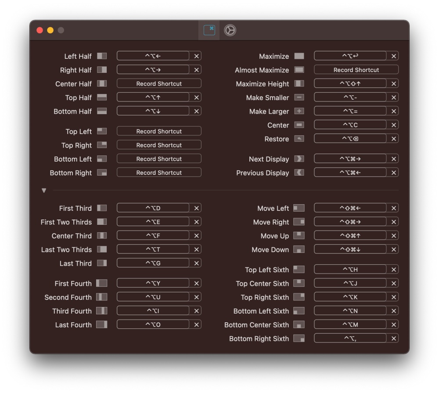Edit the Bottom Half shortcut field
Screen dimensions: 439x393
coord(153,111)
